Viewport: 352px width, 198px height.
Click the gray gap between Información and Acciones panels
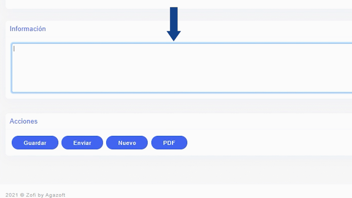point(178,106)
